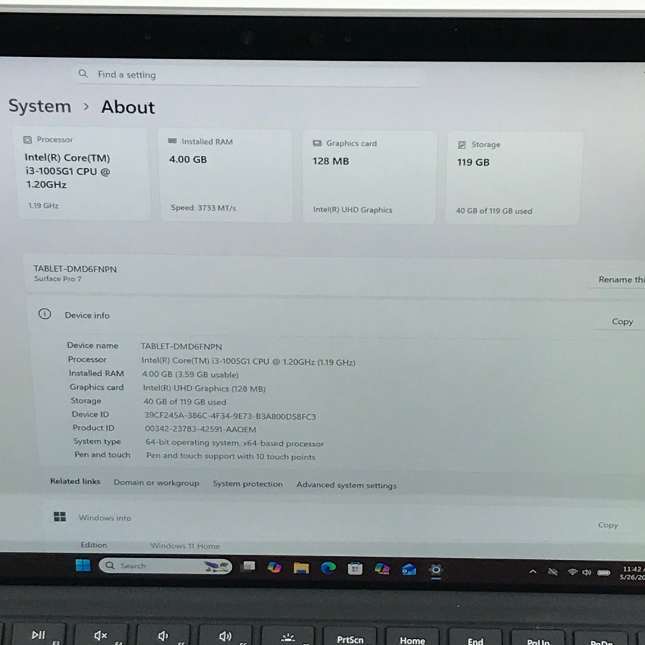Click the search magnifier in Find a setting
The width and height of the screenshot is (645, 645).
pos(83,73)
